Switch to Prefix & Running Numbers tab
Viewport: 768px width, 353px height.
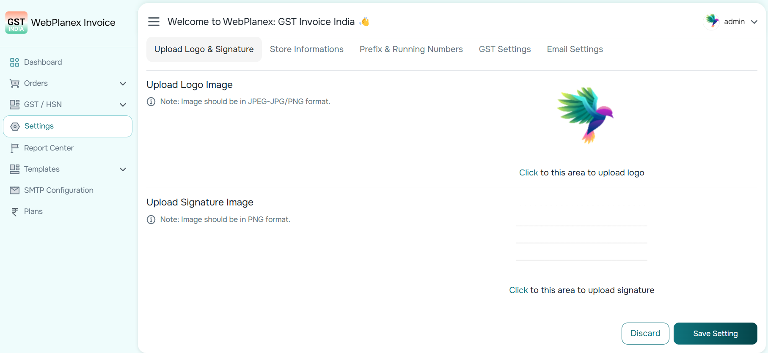click(411, 49)
